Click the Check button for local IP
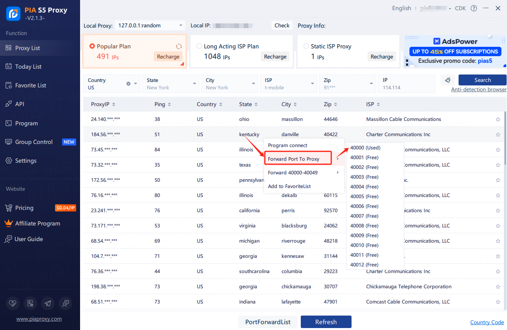Viewport: 507px width, 330px height. [x=282, y=25]
